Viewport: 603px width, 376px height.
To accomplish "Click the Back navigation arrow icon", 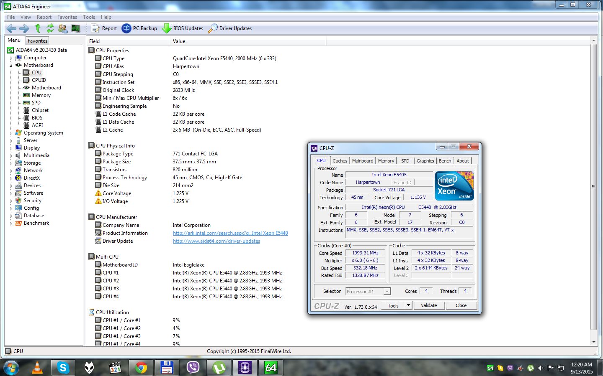I will click(x=11, y=28).
